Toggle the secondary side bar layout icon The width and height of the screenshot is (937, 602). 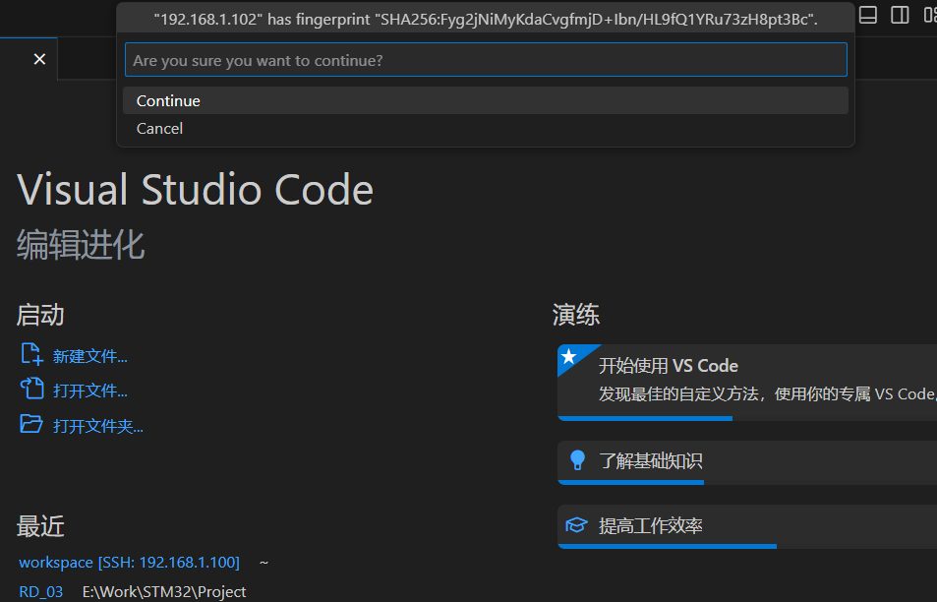(x=900, y=15)
